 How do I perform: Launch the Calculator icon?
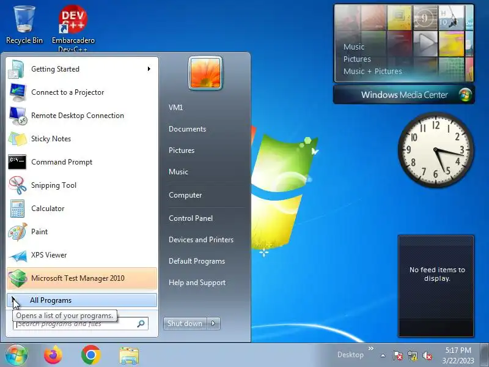tap(17, 209)
